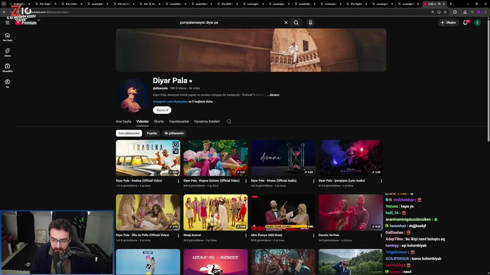Click the Abone ol subscribe button

click(x=162, y=110)
